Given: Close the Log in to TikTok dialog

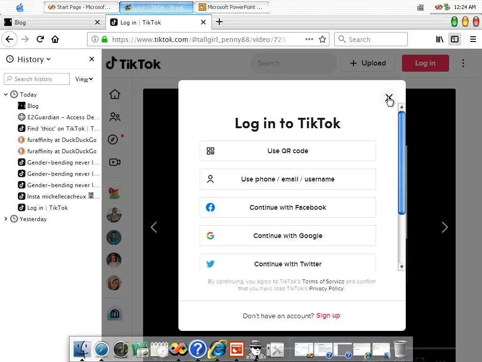Looking at the screenshot, I should point(389,98).
